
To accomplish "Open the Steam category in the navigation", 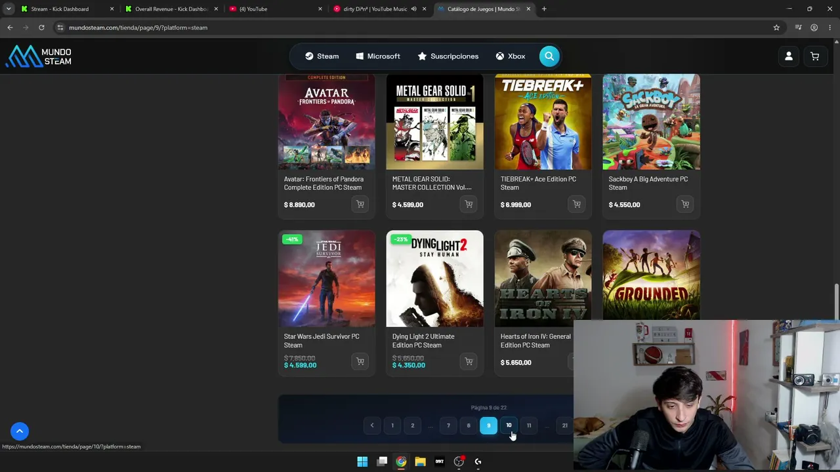I will (x=322, y=56).
